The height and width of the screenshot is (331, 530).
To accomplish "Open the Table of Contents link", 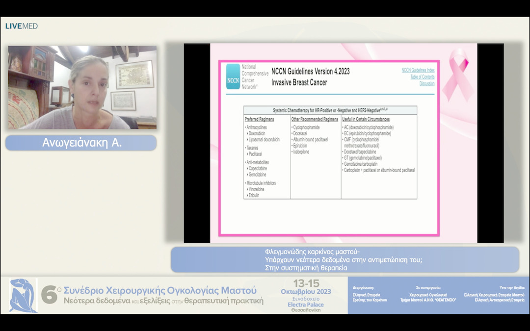I will coord(422,77).
